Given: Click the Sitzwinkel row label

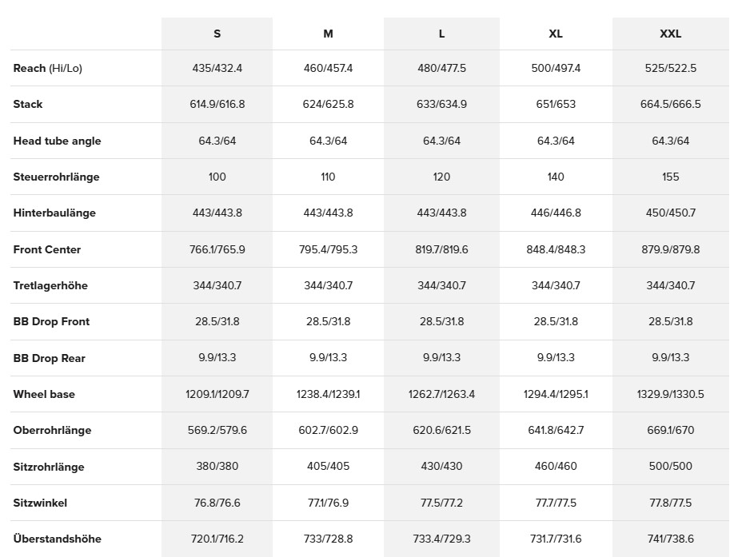Looking at the screenshot, I should coord(40,503).
